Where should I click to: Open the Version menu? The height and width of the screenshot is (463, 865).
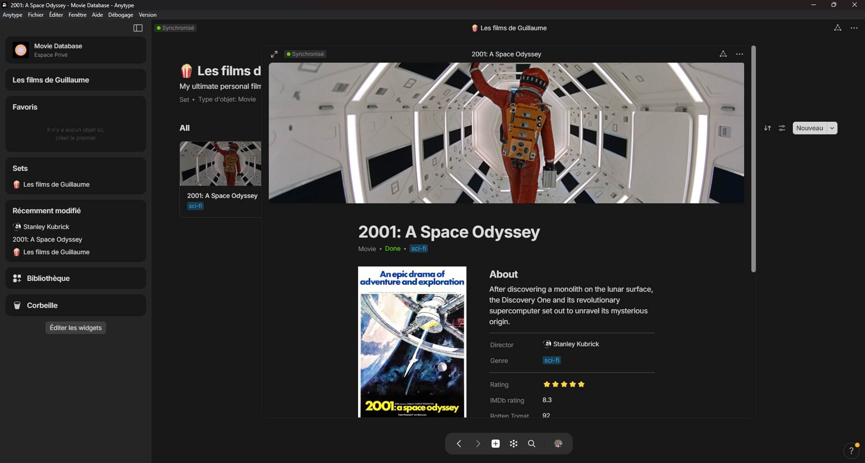pyautogui.click(x=148, y=15)
